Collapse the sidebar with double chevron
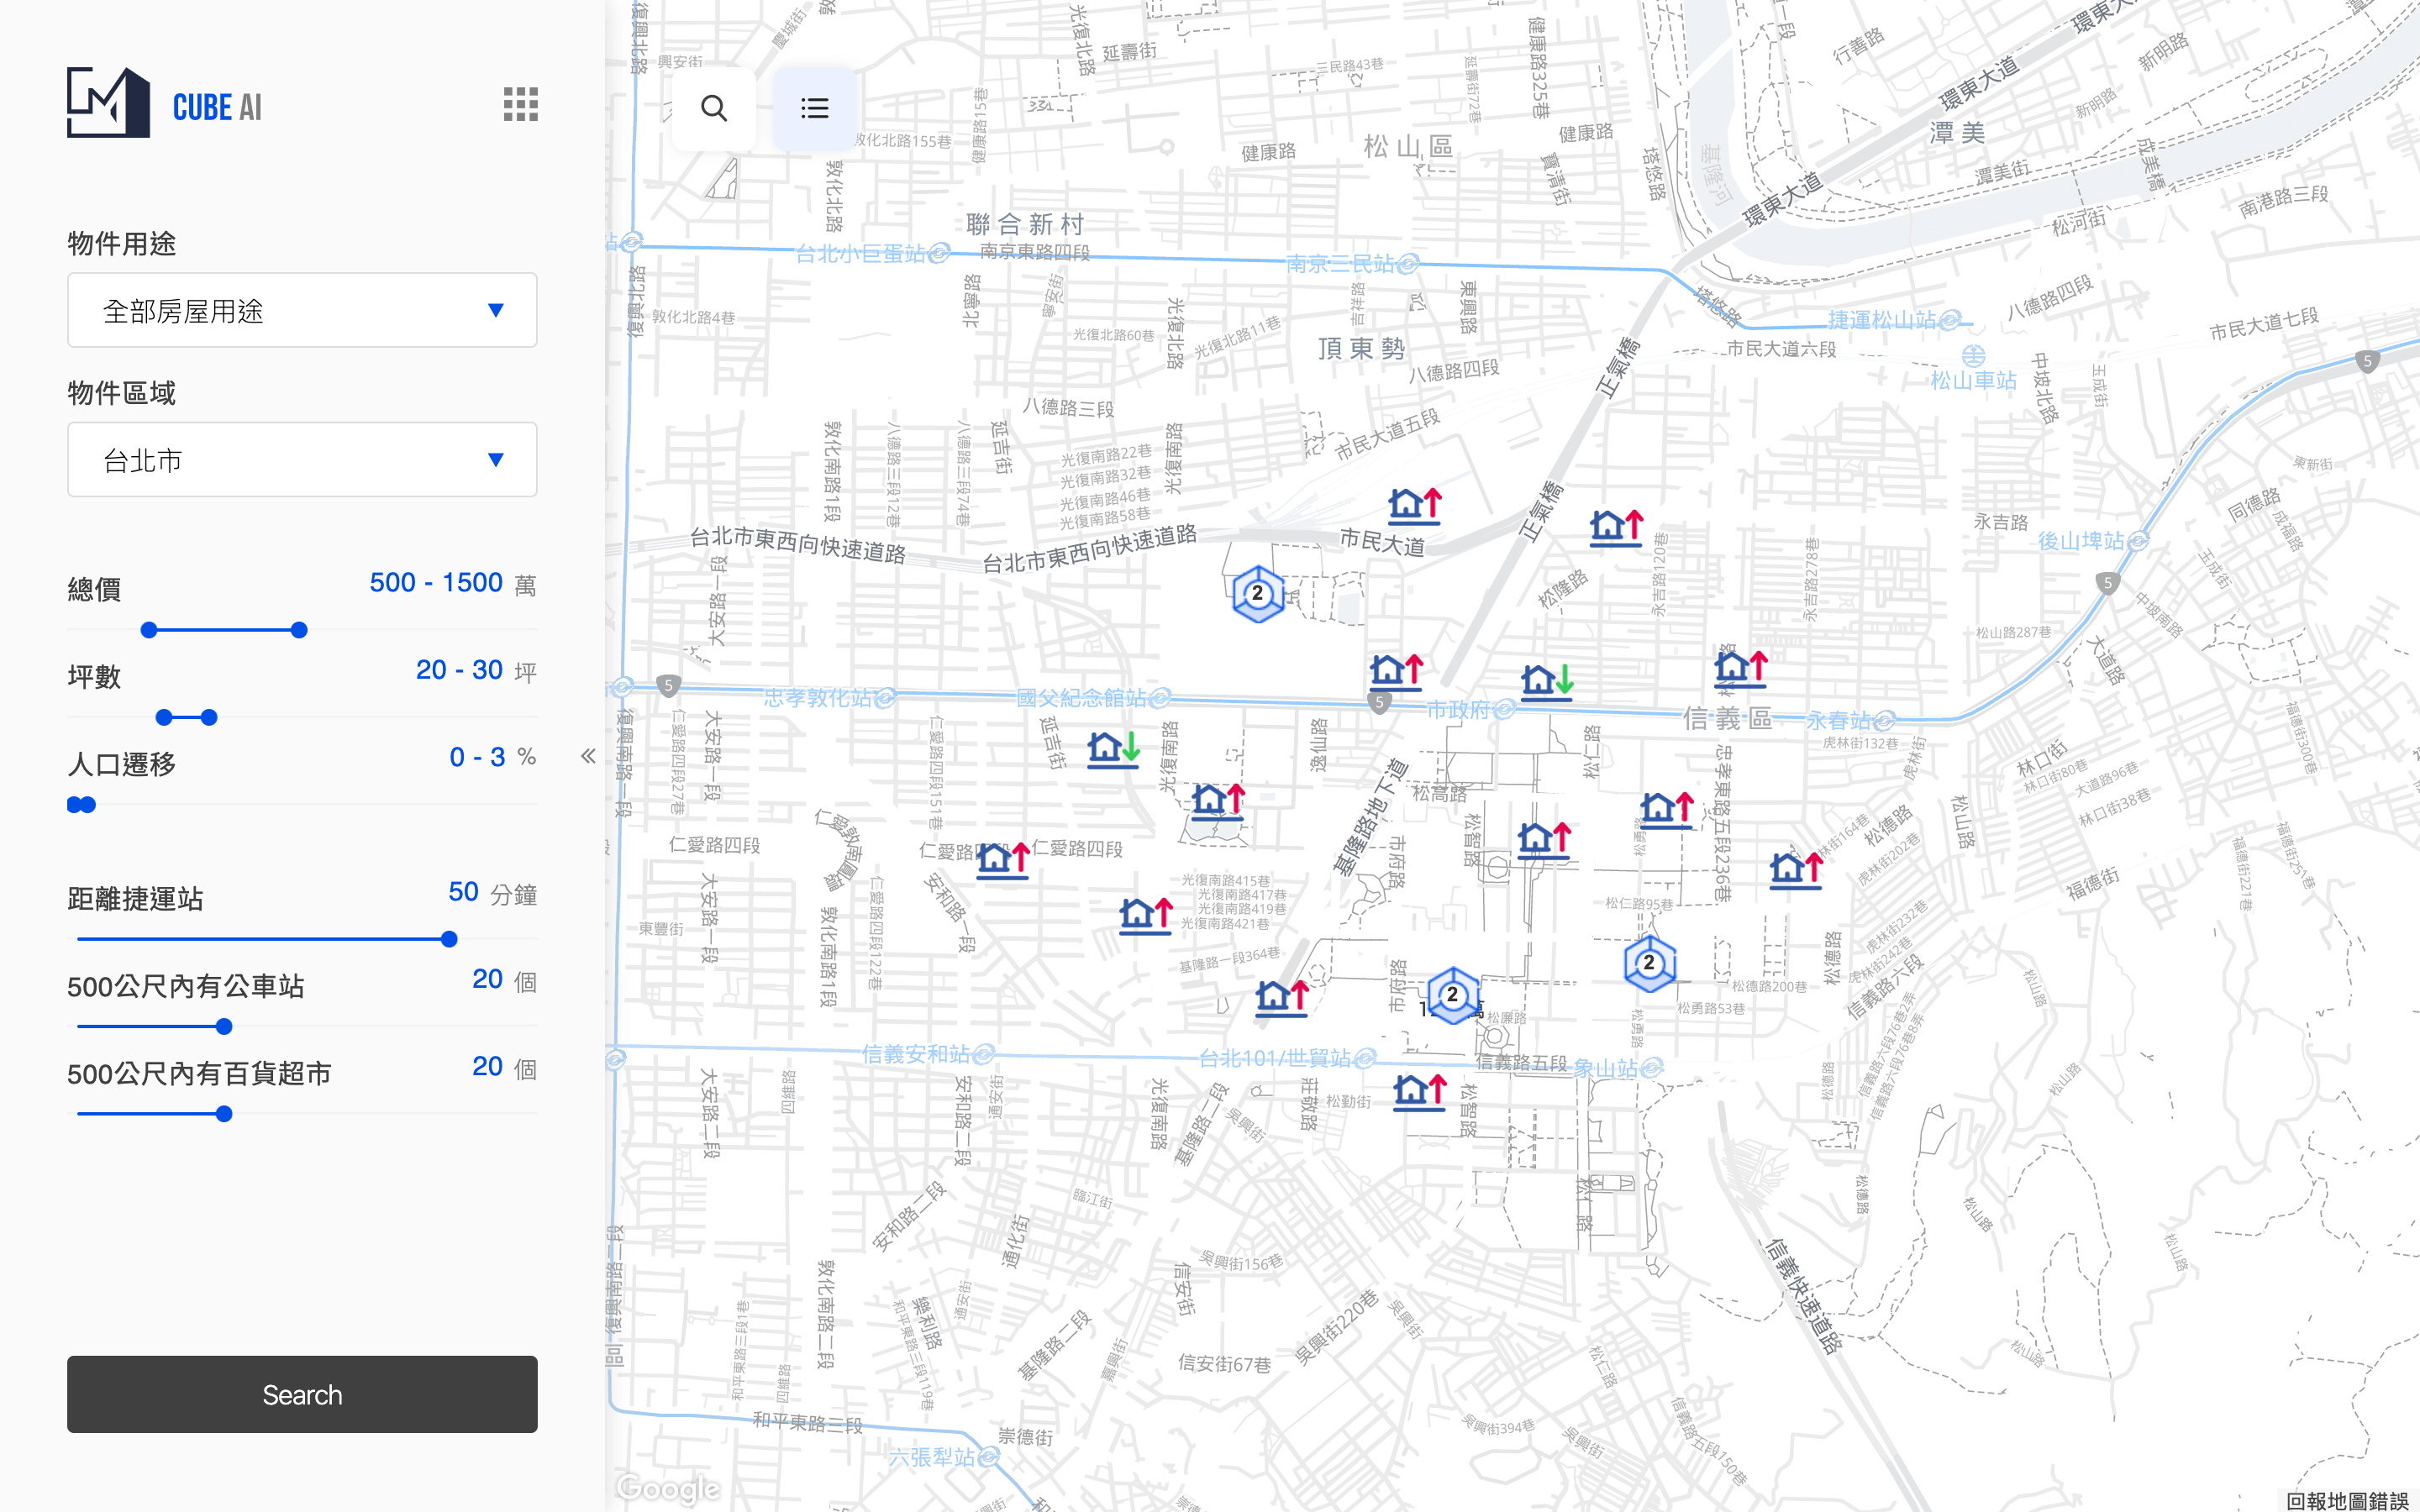 click(588, 756)
